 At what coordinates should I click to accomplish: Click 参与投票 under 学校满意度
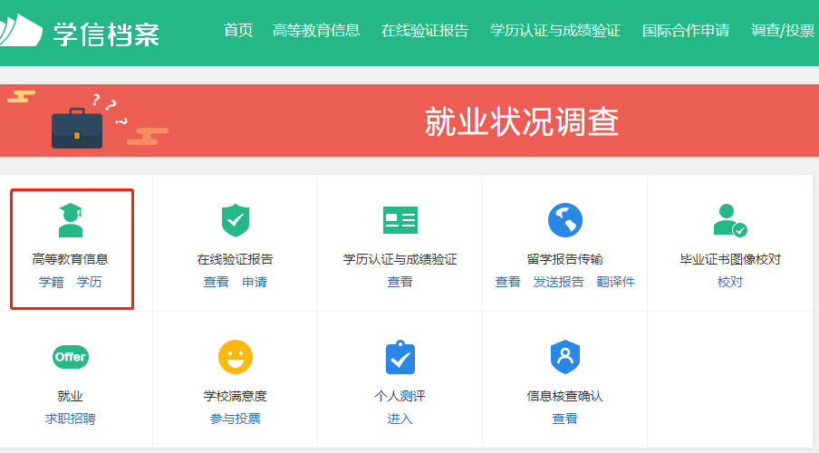coord(235,419)
